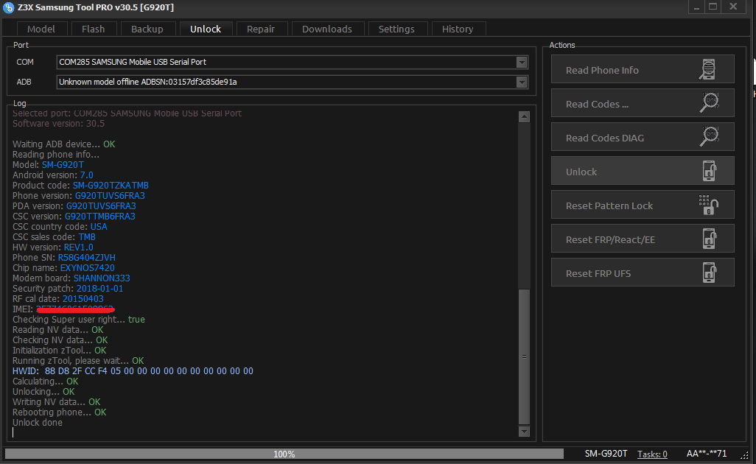The image size is (756, 464).
Task: Open the COM port dropdown arrow
Action: click(x=522, y=62)
